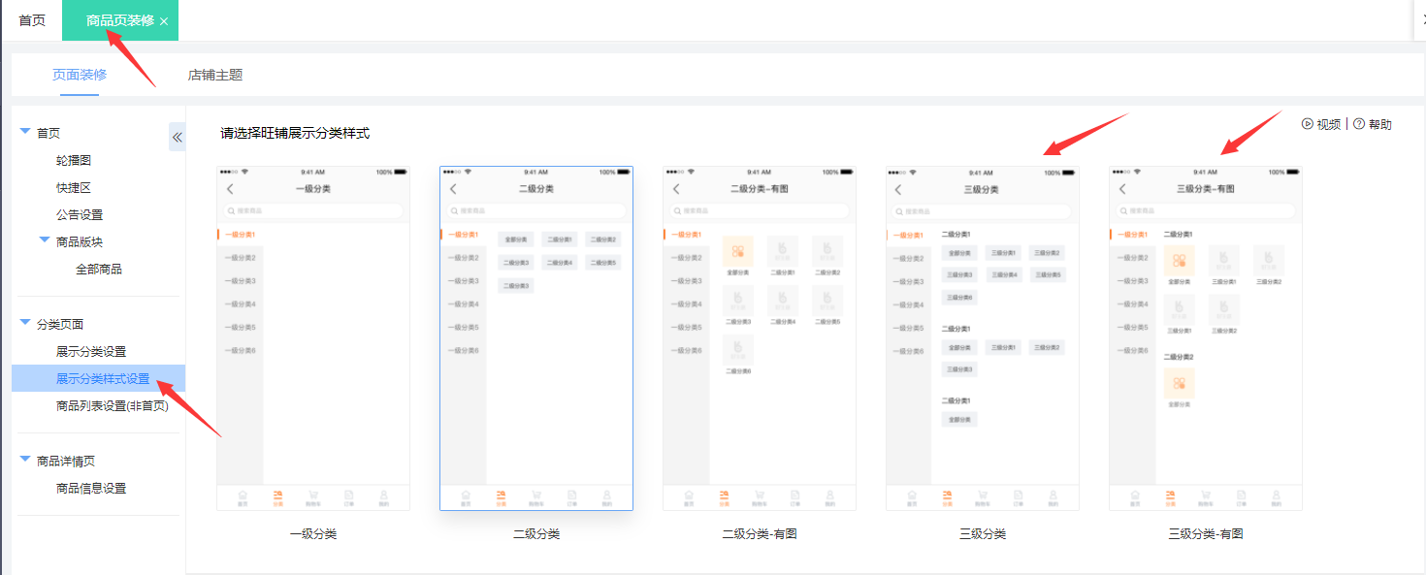Click the video play icon
The width and height of the screenshot is (1426, 575).
coord(1308,124)
